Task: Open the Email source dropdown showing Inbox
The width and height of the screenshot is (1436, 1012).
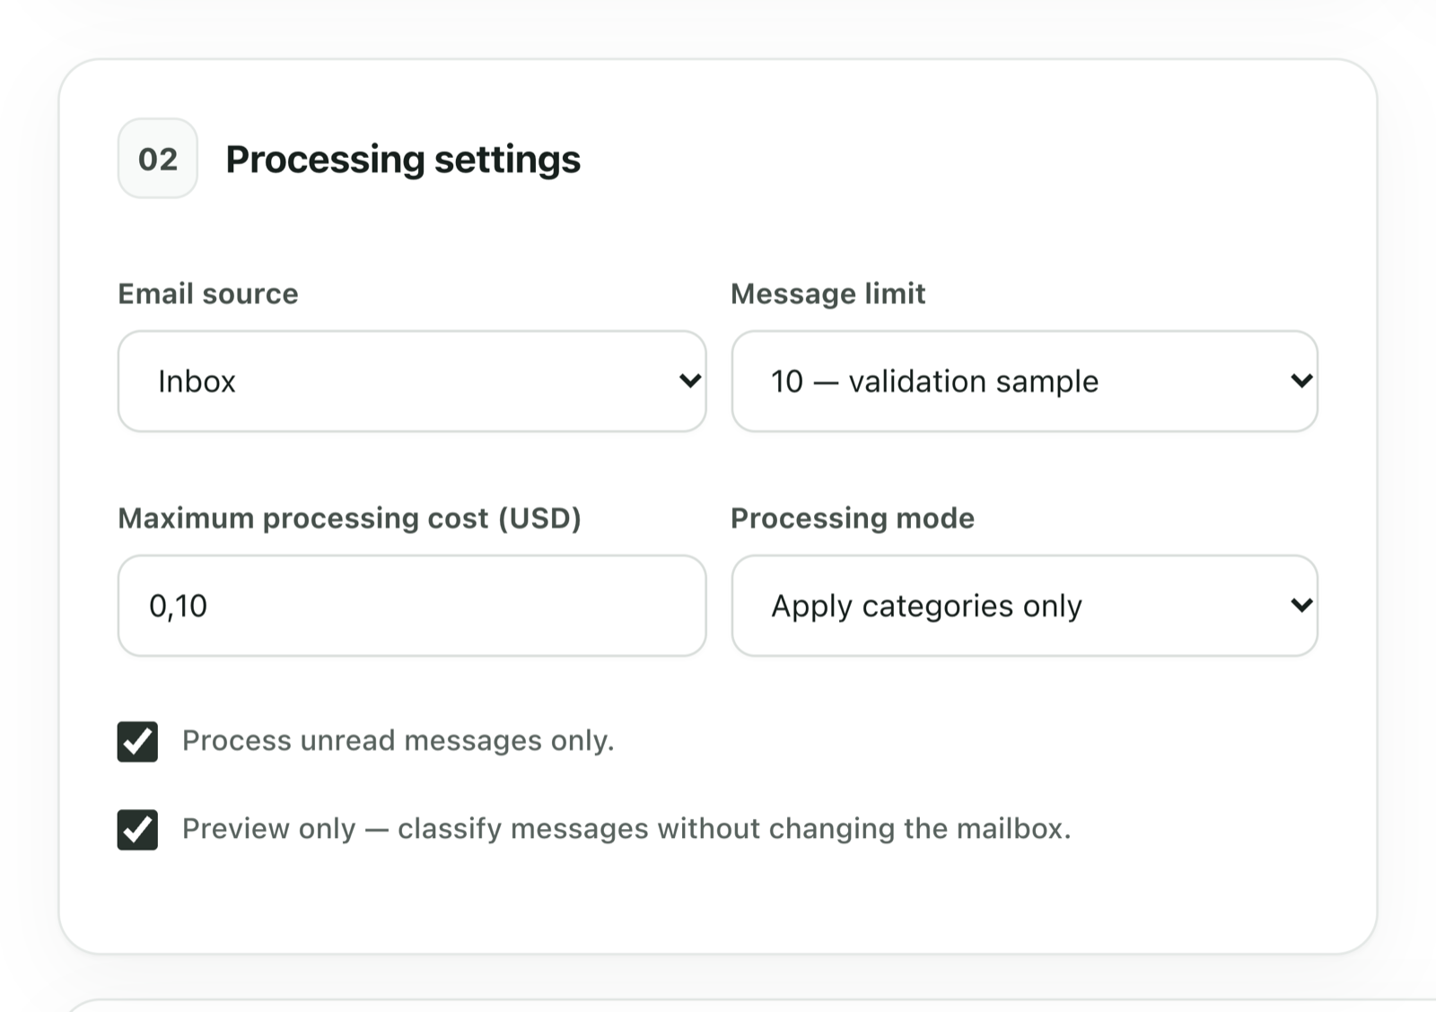Action: 412,381
